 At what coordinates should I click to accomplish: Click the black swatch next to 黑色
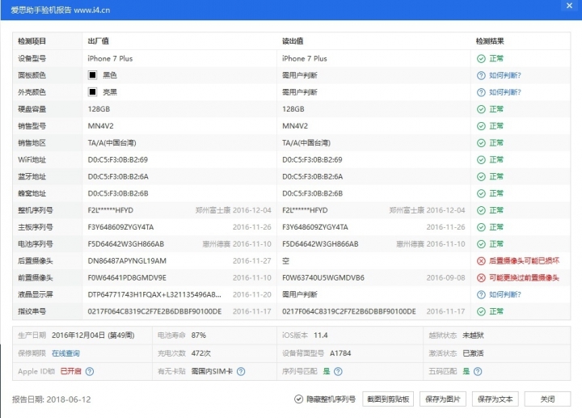92,75
